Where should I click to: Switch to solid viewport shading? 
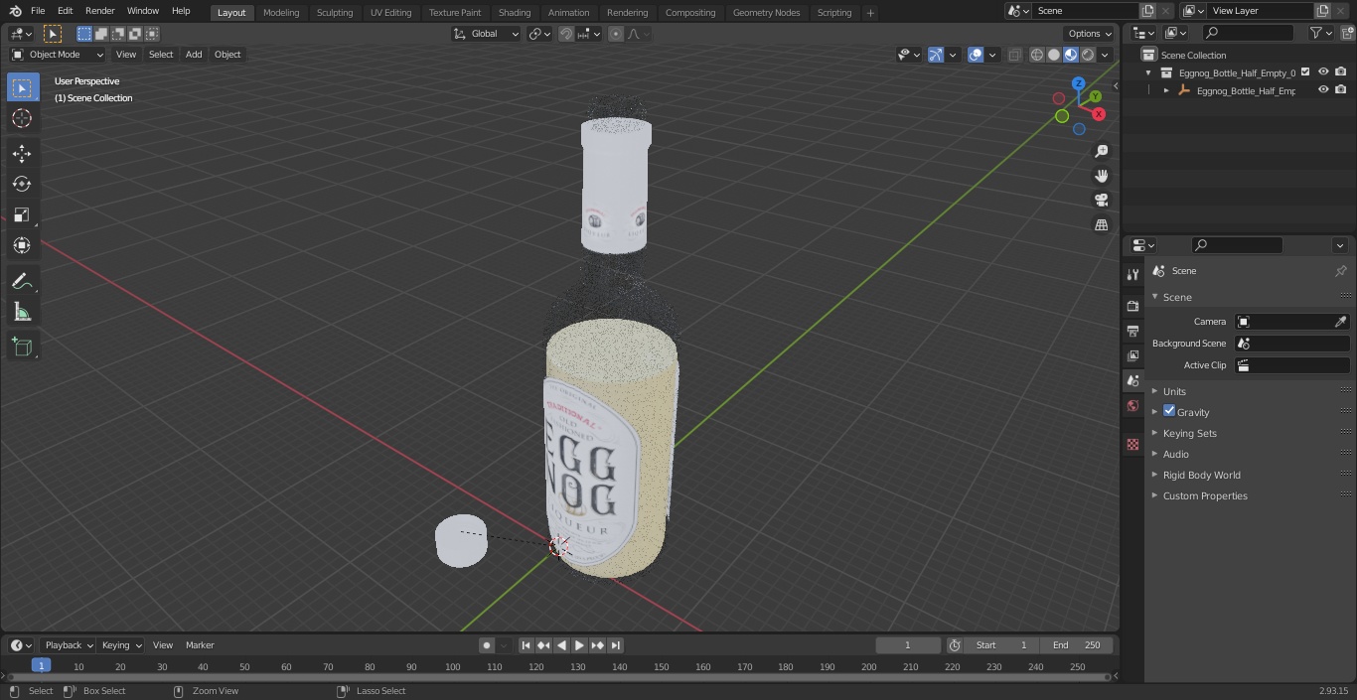(1053, 55)
